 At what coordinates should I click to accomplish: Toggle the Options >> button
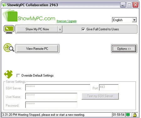click(124, 49)
